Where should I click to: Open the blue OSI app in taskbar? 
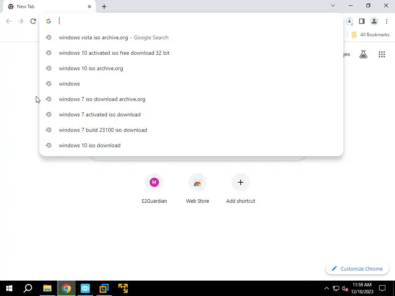tap(85, 288)
